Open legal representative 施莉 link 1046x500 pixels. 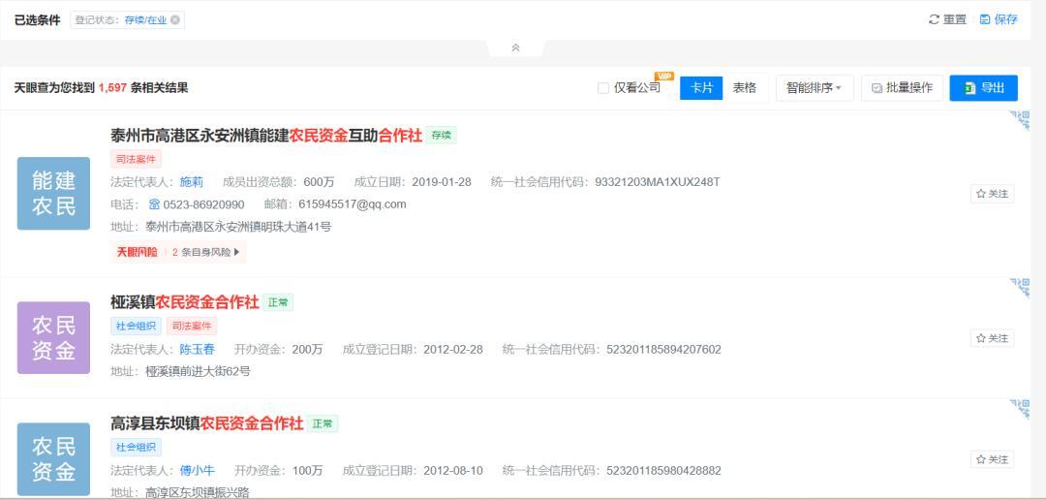pos(192,182)
